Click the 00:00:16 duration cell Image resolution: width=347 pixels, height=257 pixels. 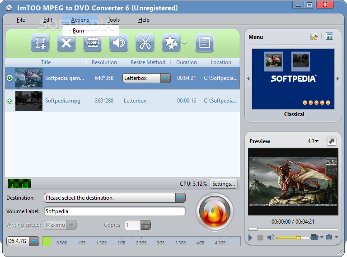tap(187, 101)
